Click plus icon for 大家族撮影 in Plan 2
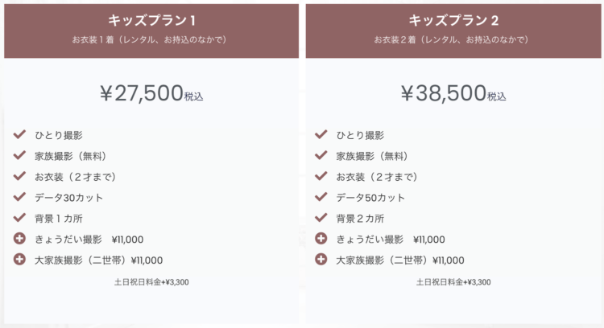This screenshot has width=604, height=328. pyautogui.click(x=321, y=259)
